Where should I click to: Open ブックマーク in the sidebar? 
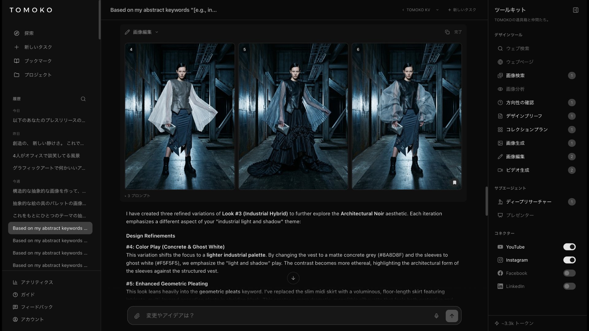(38, 61)
